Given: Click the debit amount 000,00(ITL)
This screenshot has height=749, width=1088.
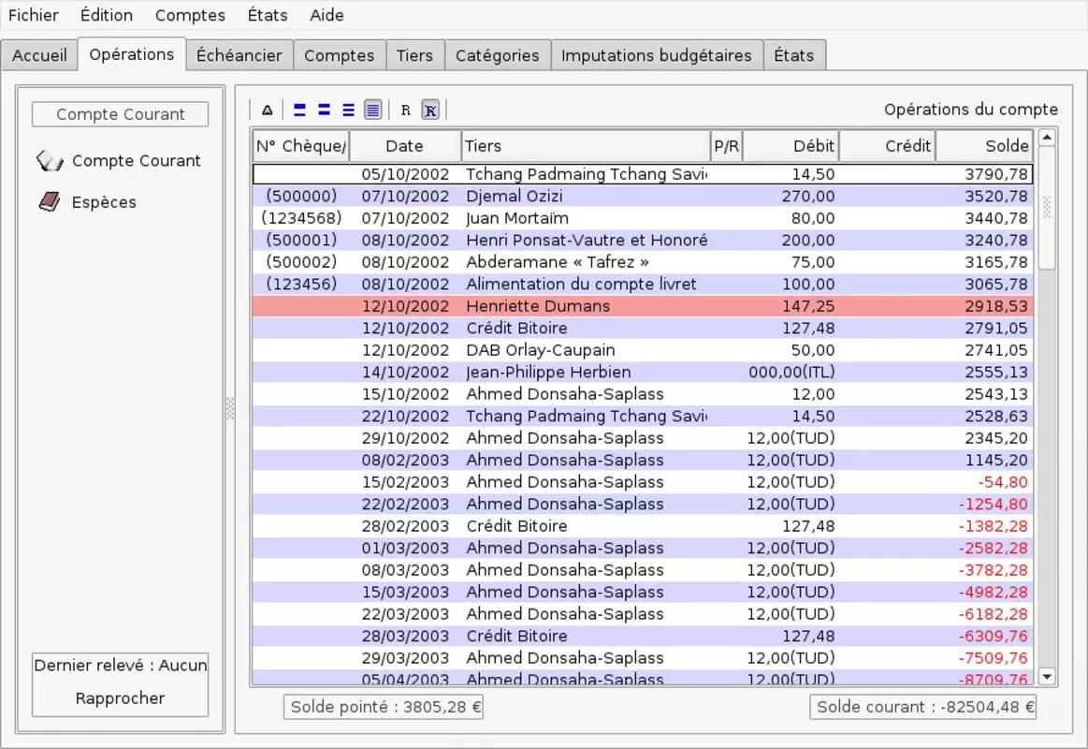Looking at the screenshot, I should pos(791,372).
